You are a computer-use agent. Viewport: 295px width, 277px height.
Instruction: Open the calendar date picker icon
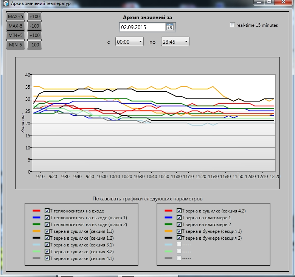(x=170, y=27)
